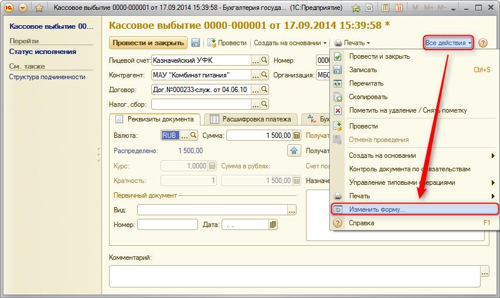This screenshot has height=298, width=500.
Task: Click the 1C logo icon in title bar
Action: pos(9,8)
